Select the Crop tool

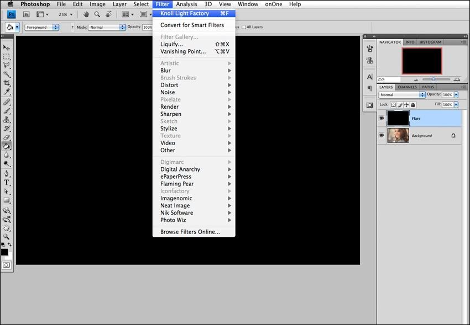click(x=6, y=83)
